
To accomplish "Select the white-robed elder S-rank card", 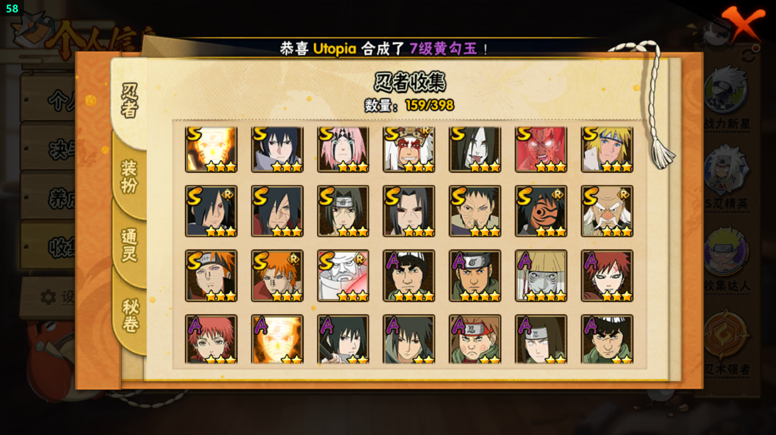I will 343,275.
